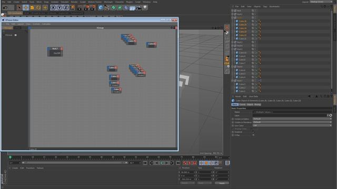The width and height of the screenshot is (337, 189).
Task: Activate the Rotate tool
Action: (38, 8)
